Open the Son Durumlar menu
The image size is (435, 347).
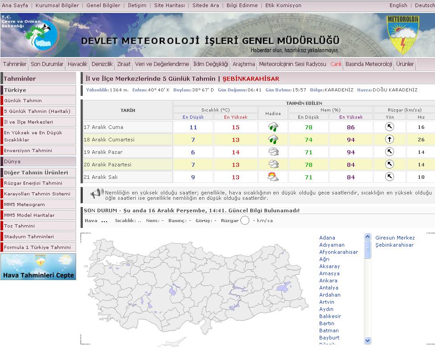click(47, 64)
